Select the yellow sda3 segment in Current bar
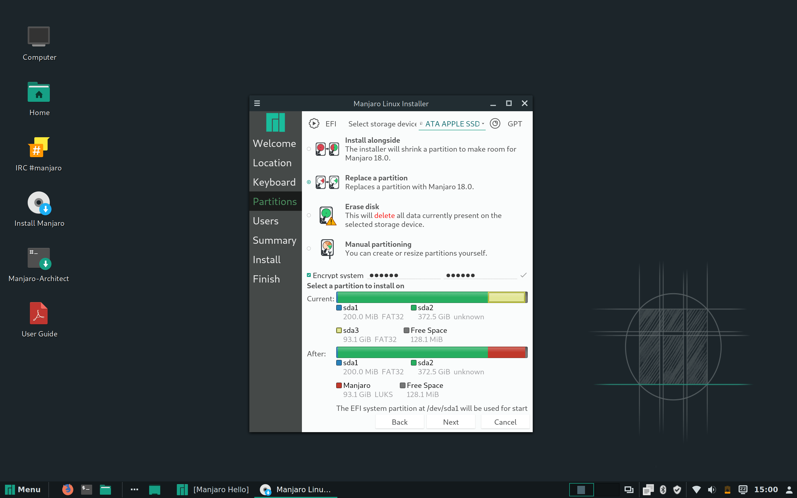Screen dimensions: 797x498 506,297
